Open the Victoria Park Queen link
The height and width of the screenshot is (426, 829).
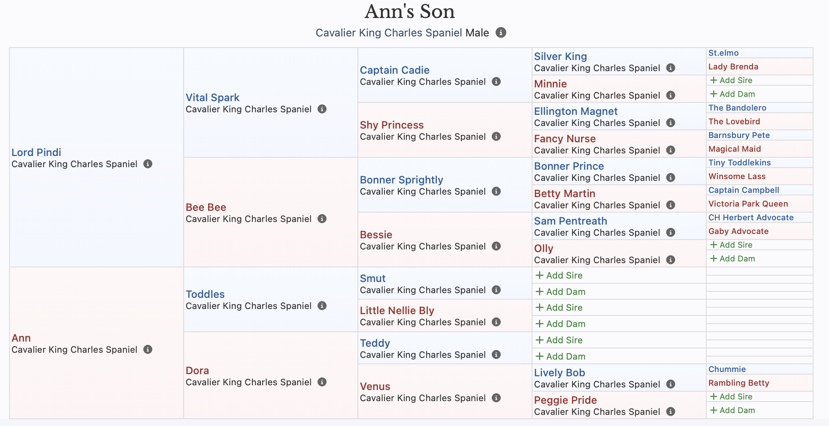[x=748, y=204]
